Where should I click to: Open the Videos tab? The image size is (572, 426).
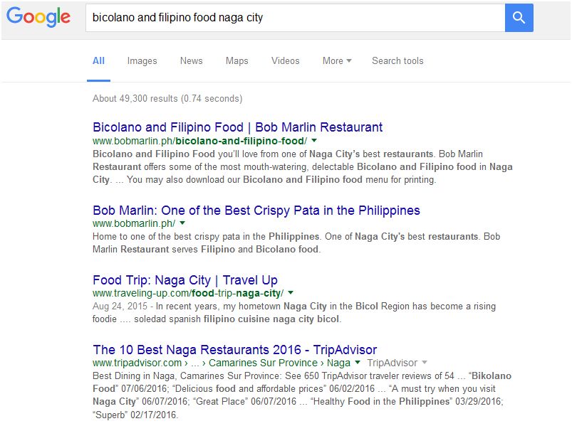coord(285,61)
